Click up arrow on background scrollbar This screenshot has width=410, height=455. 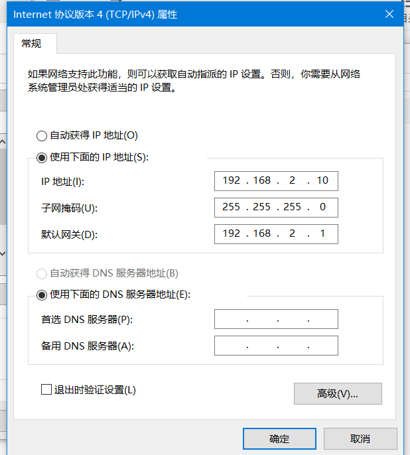tap(3, 142)
